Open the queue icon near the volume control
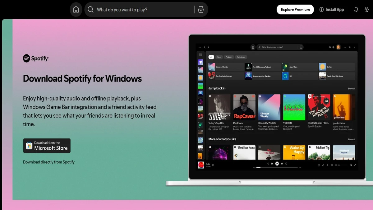 [x=327, y=165]
